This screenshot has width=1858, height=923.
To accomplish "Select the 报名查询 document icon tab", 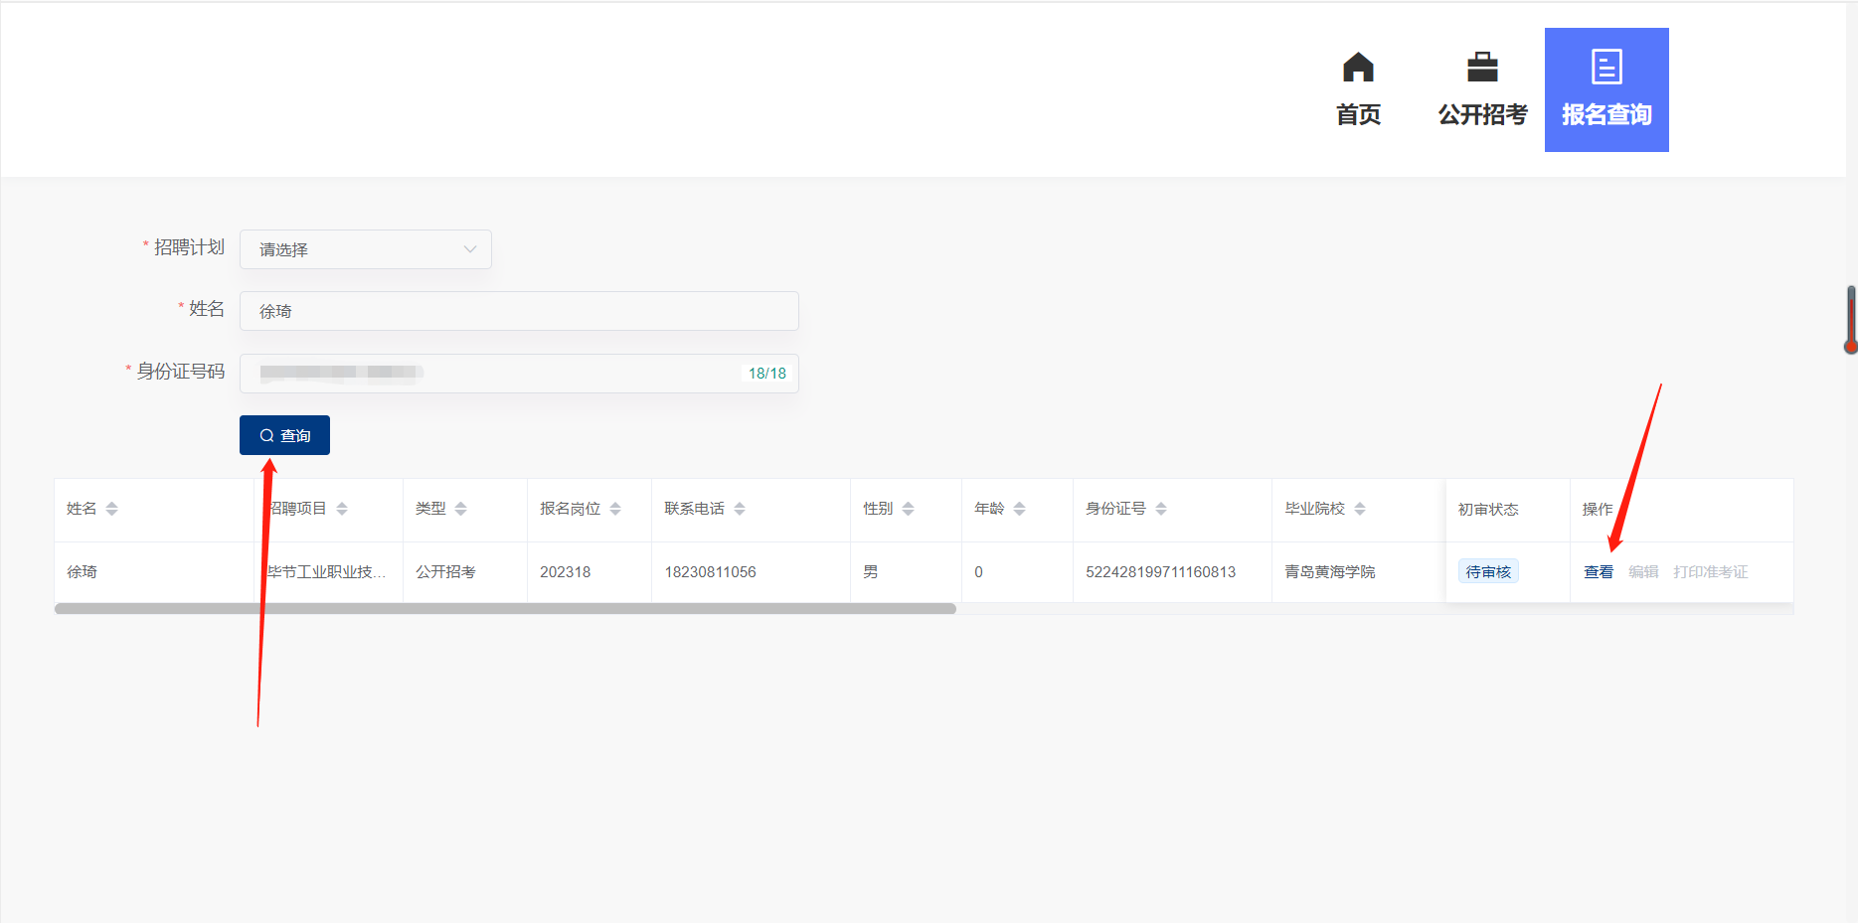I will (1605, 68).
